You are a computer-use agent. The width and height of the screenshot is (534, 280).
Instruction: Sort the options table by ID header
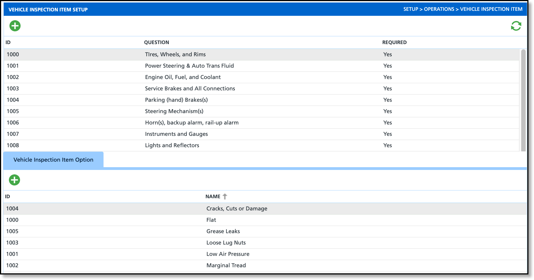(8, 197)
